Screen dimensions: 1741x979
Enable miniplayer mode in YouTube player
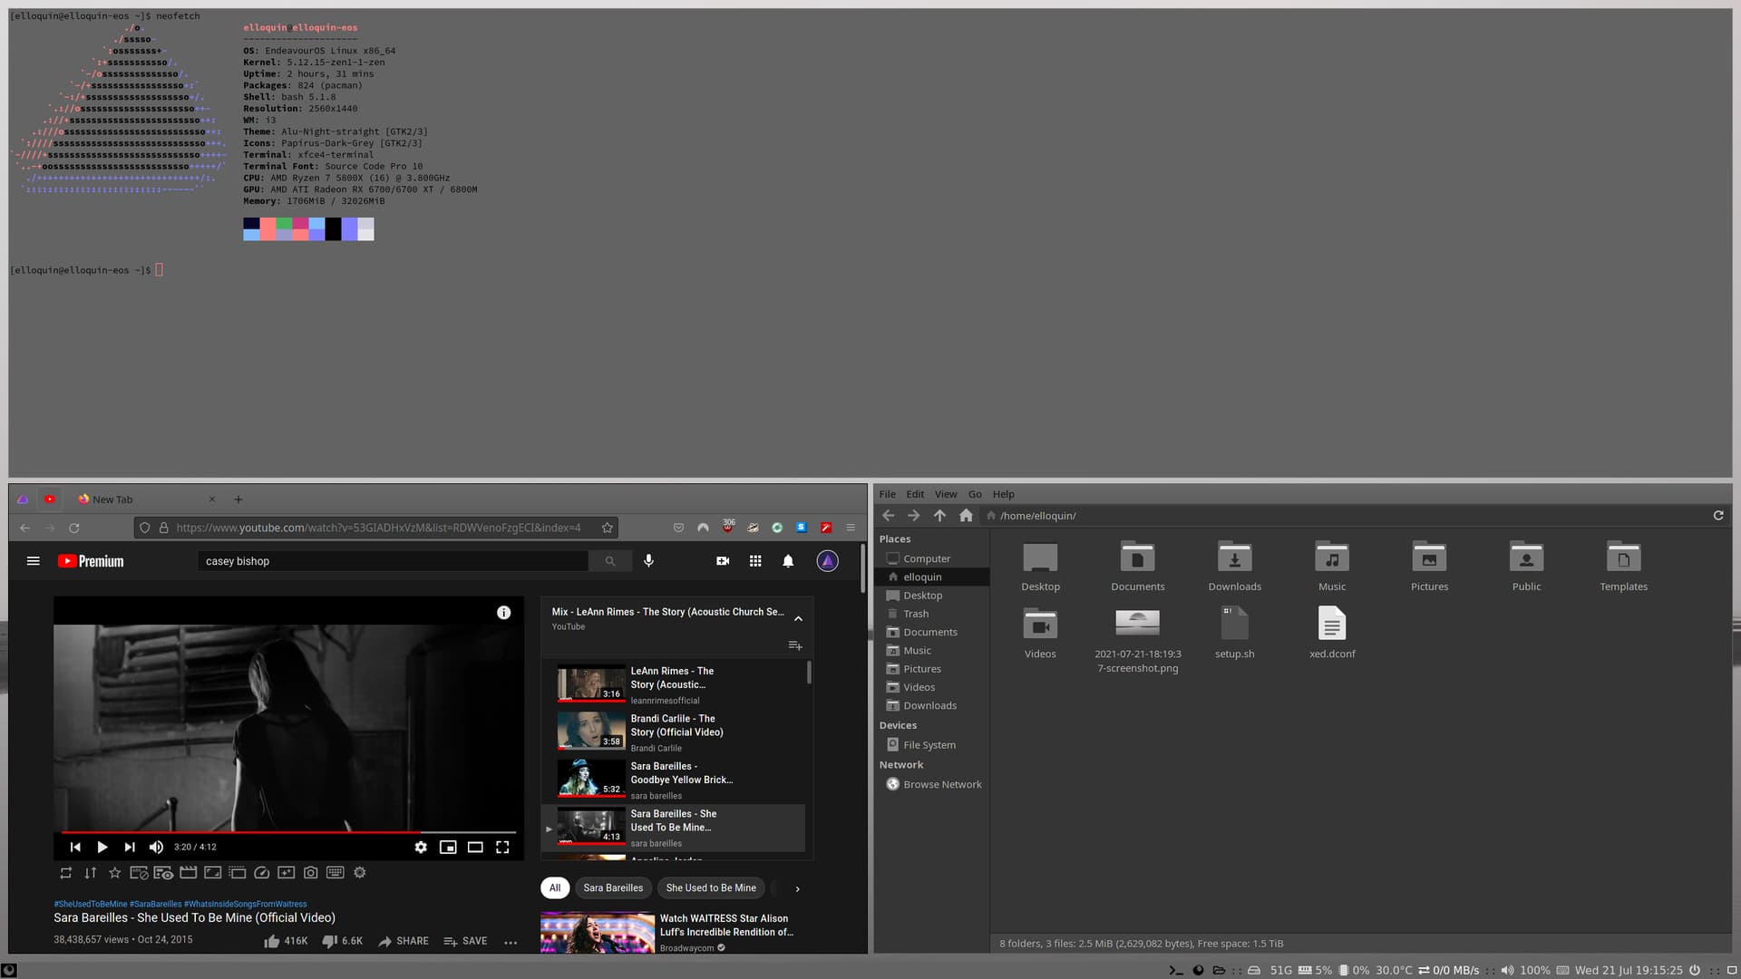(x=448, y=847)
